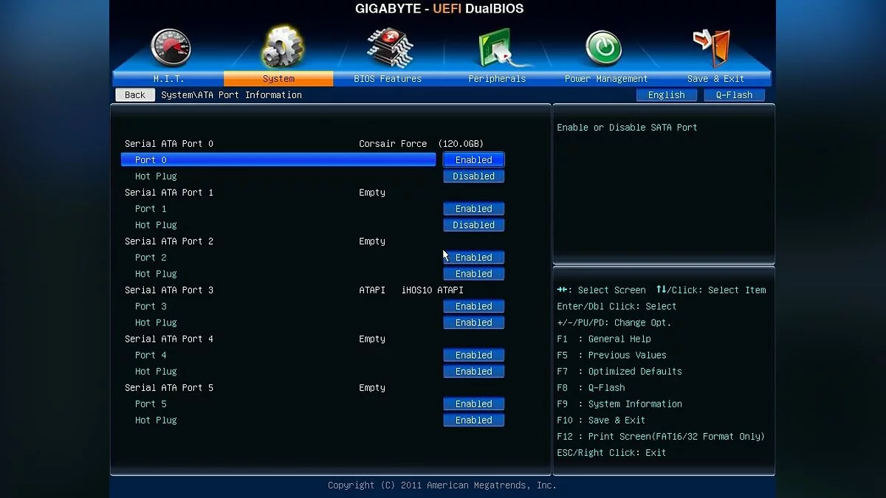Click the Q-Flash button
Viewport: 886px width, 498px height.
[734, 95]
